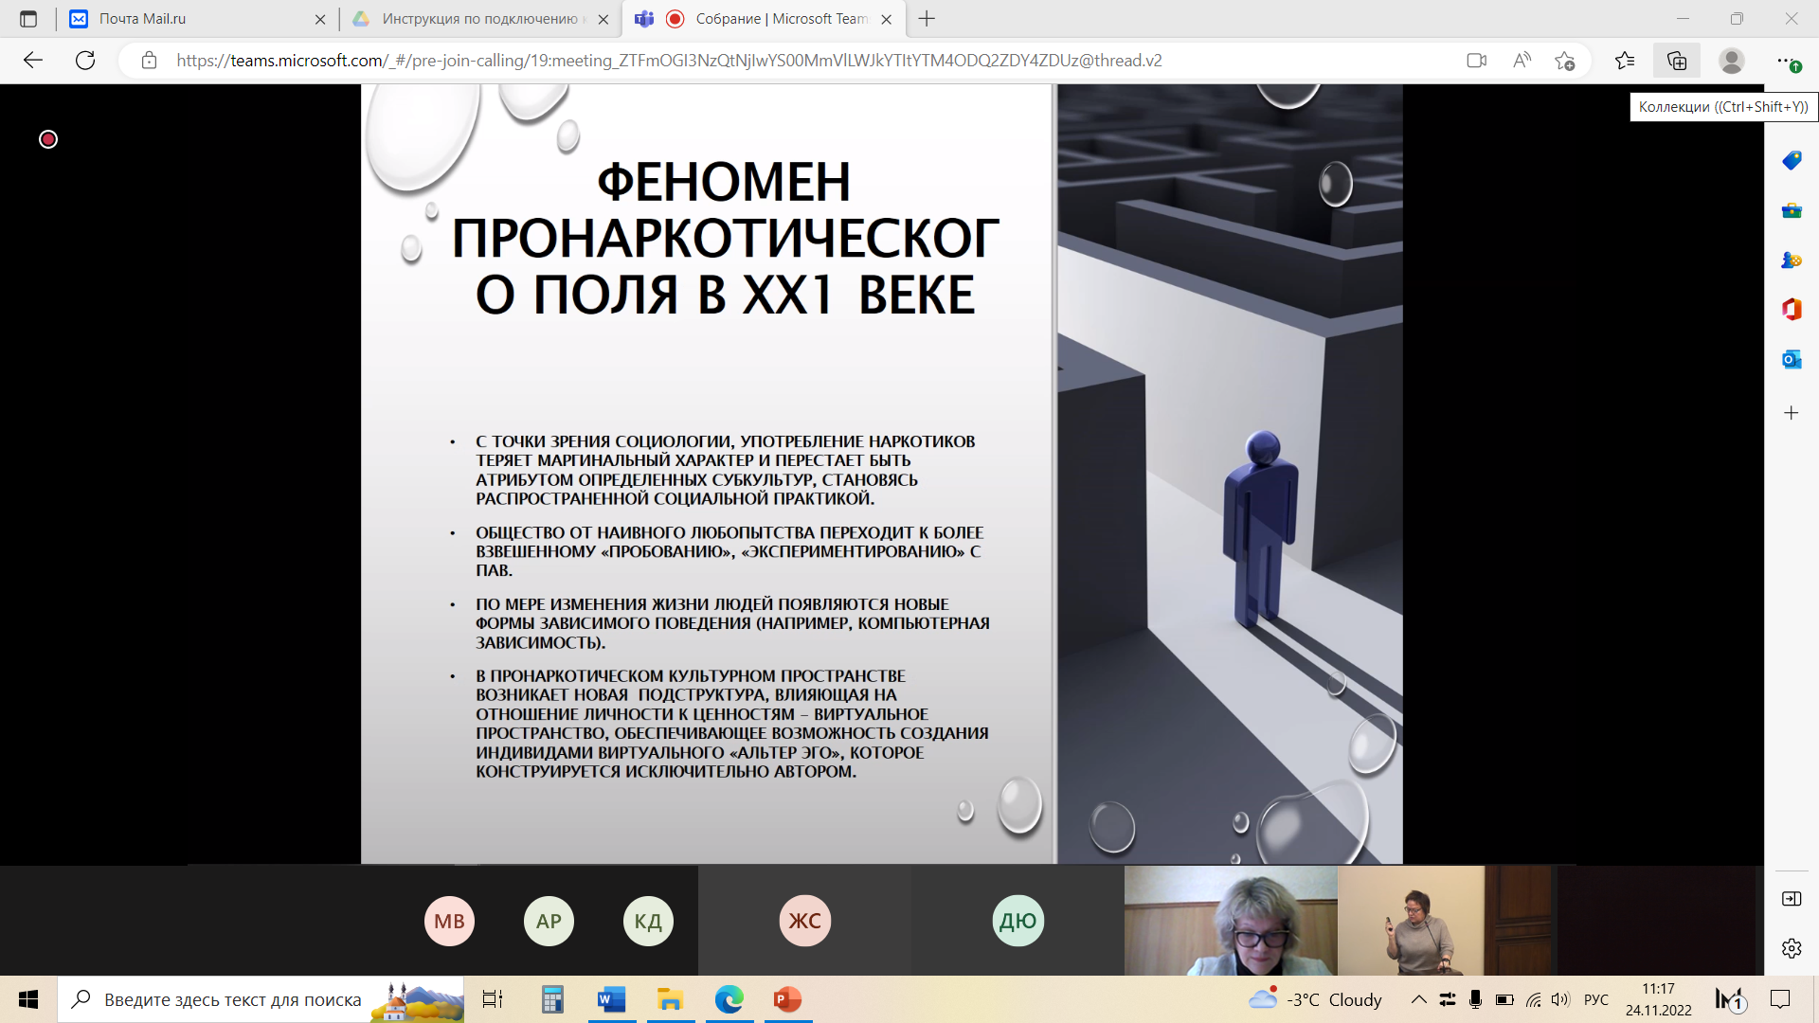Open Outlook icon in Edge sidebar
The width and height of the screenshot is (1819, 1023).
[x=1792, y=359]
